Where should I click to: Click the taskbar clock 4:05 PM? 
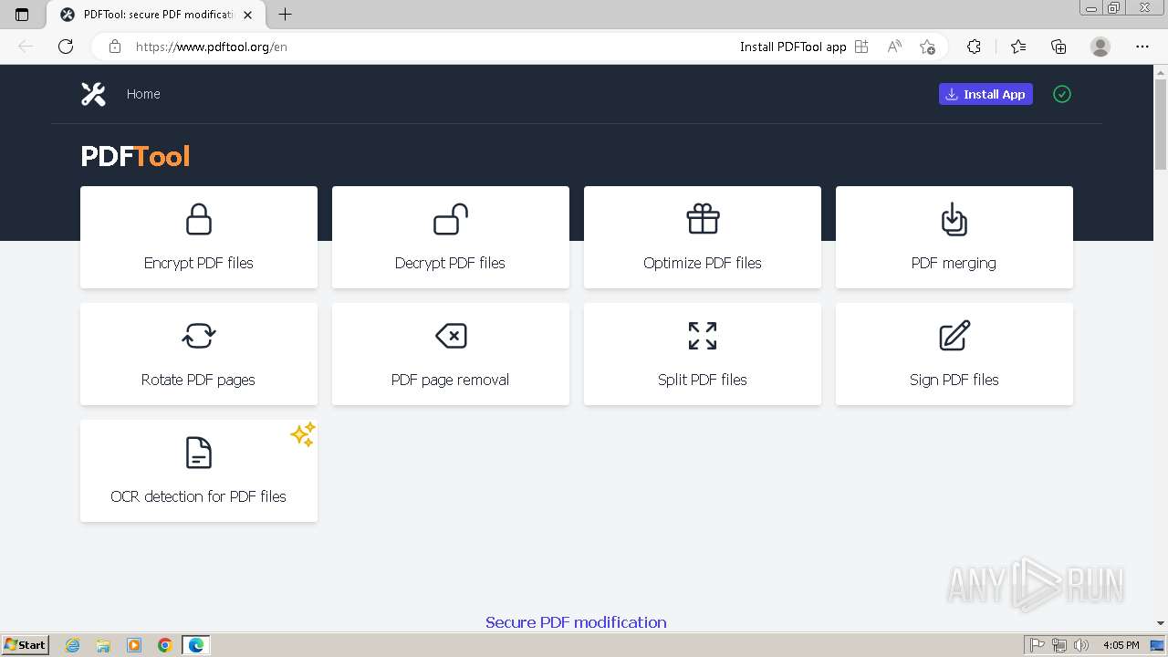pyautogui.click(x=1121, y=645)
